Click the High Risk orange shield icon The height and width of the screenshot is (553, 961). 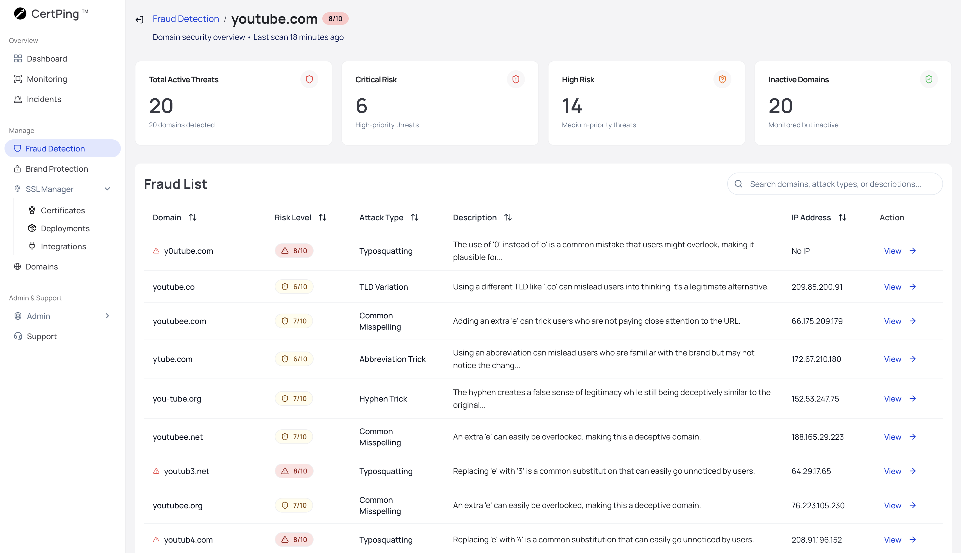722,79
